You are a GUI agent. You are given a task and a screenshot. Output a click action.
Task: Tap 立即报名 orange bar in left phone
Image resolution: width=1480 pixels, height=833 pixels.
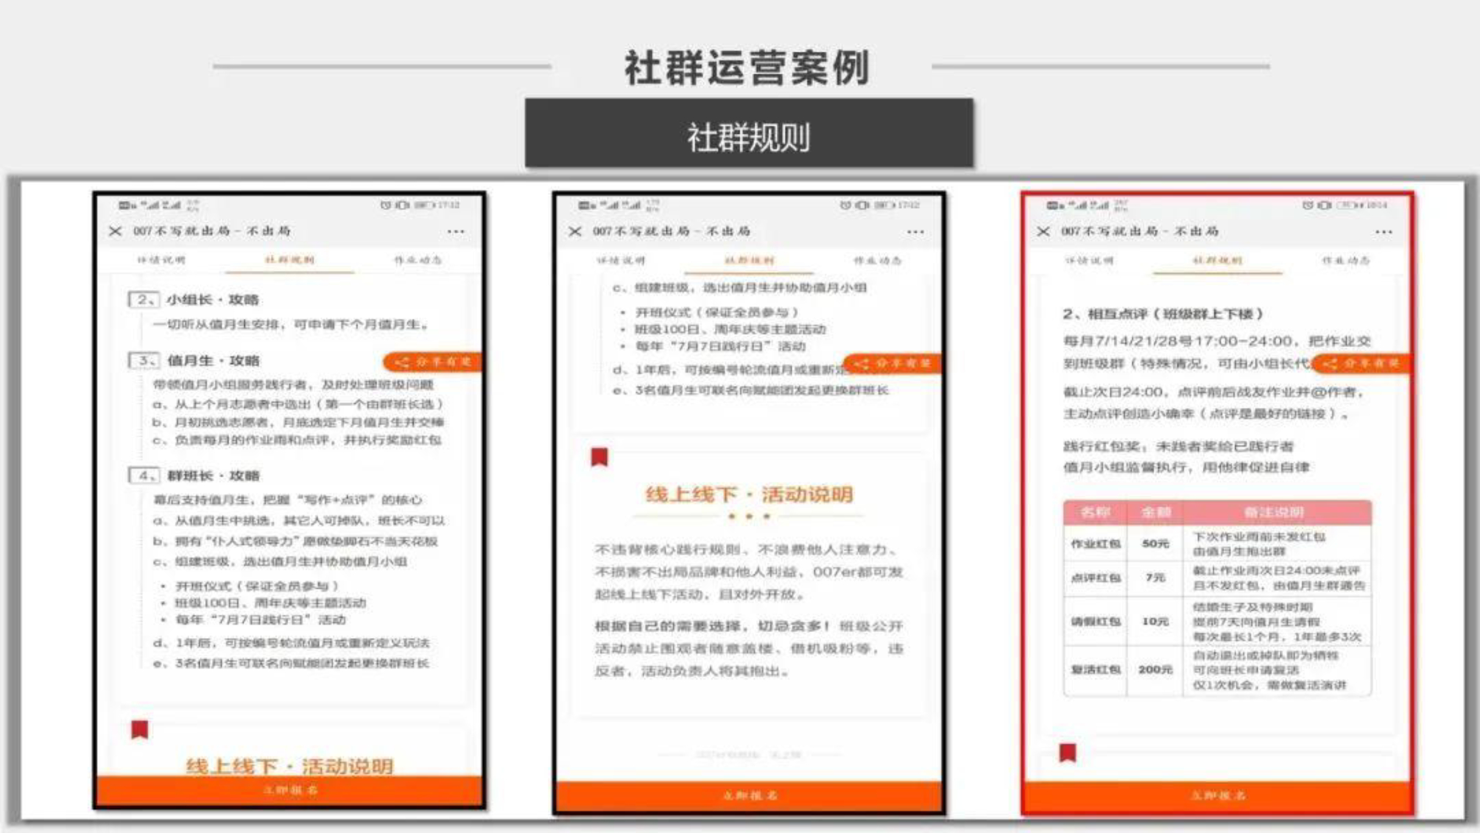(x=290, y=790)
